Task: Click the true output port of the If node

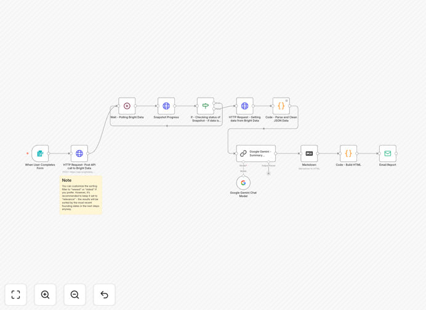Action: pyautogui.click(x=214, y=103)
